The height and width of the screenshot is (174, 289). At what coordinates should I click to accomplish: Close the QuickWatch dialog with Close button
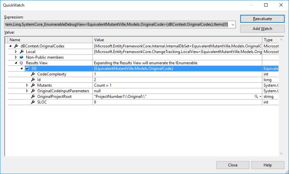pyautogui.click(x=233, y=165)
